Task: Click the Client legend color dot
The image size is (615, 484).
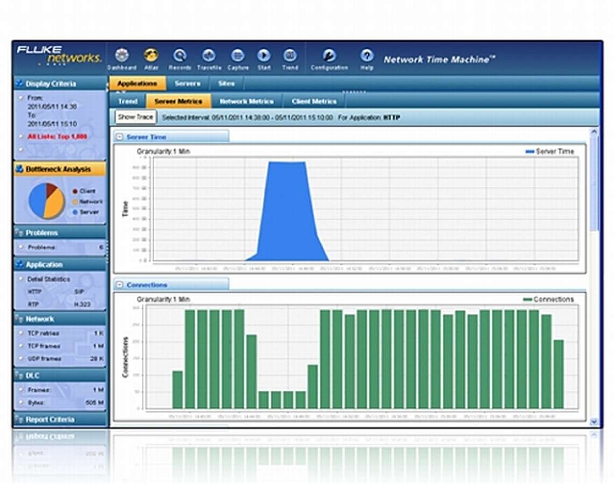Action: point(75,191)
